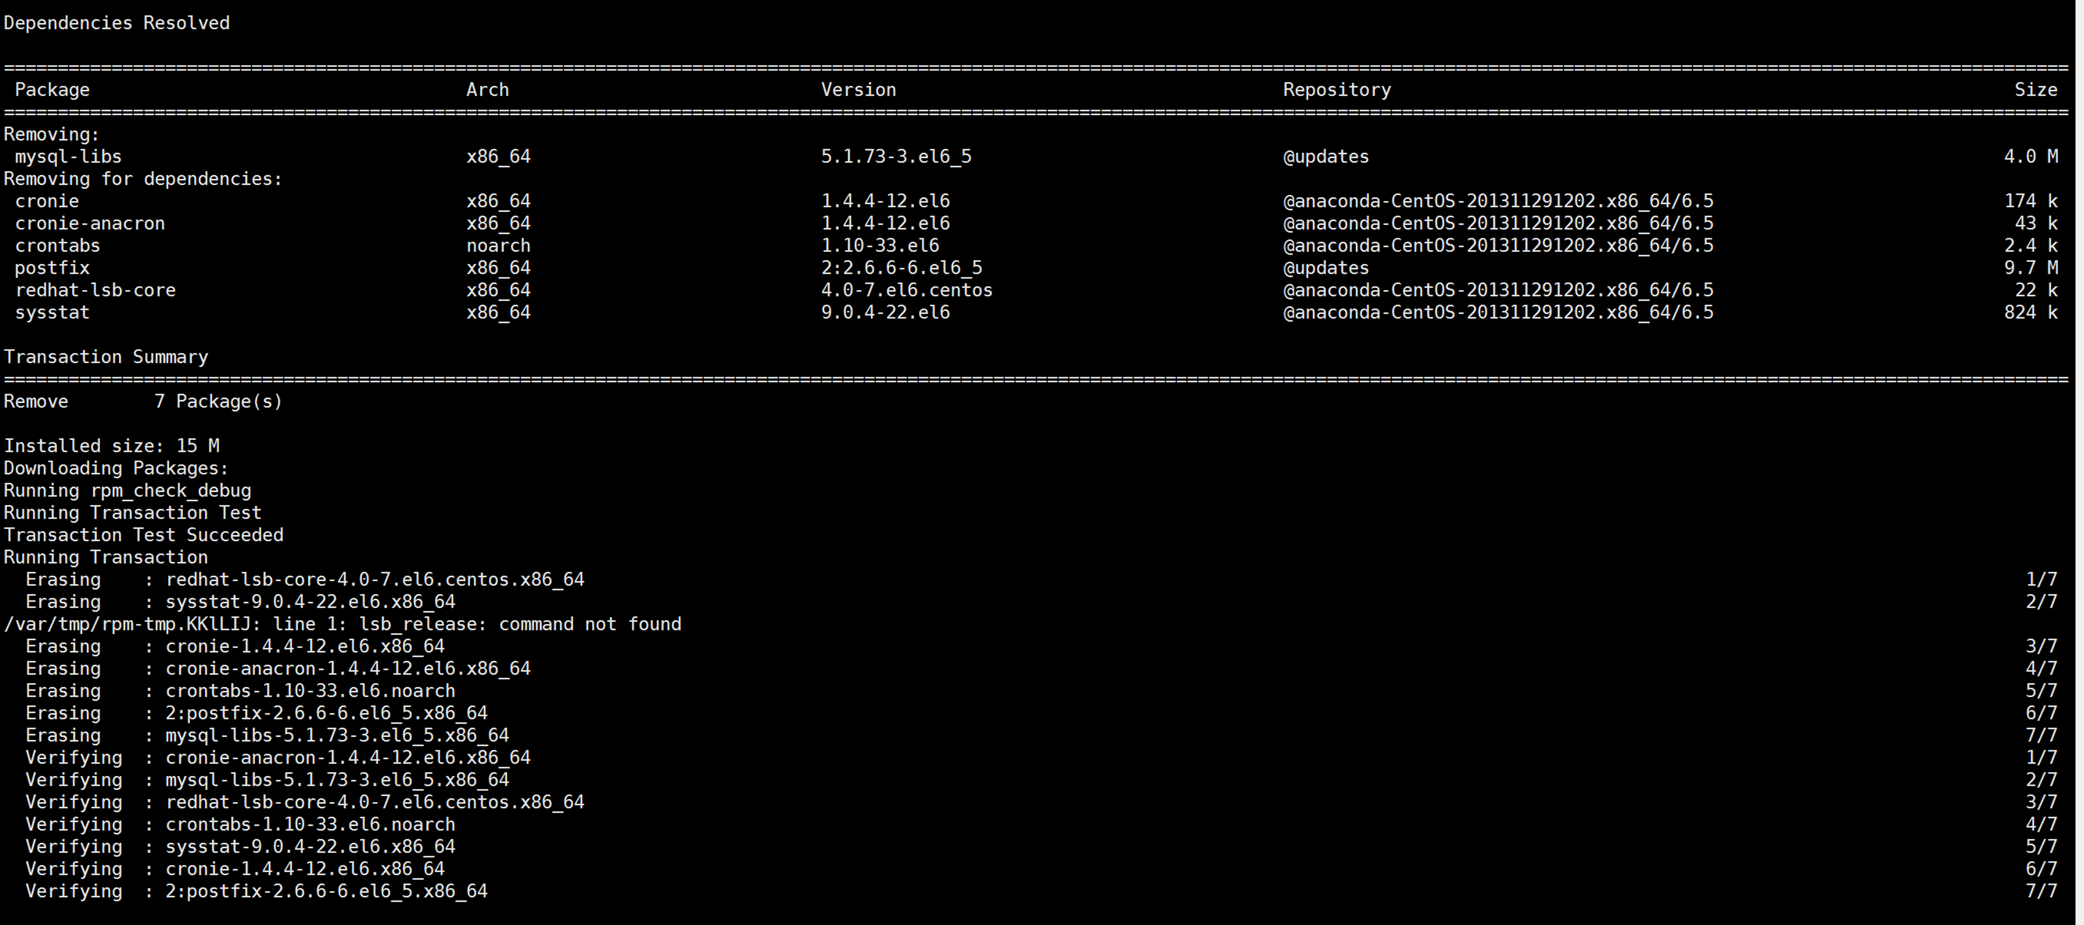Image resolution: width=2084 pixels, height=925 pixels.
Task: Click the noarch arch value for crontabs
Action: tap(499, 245)
